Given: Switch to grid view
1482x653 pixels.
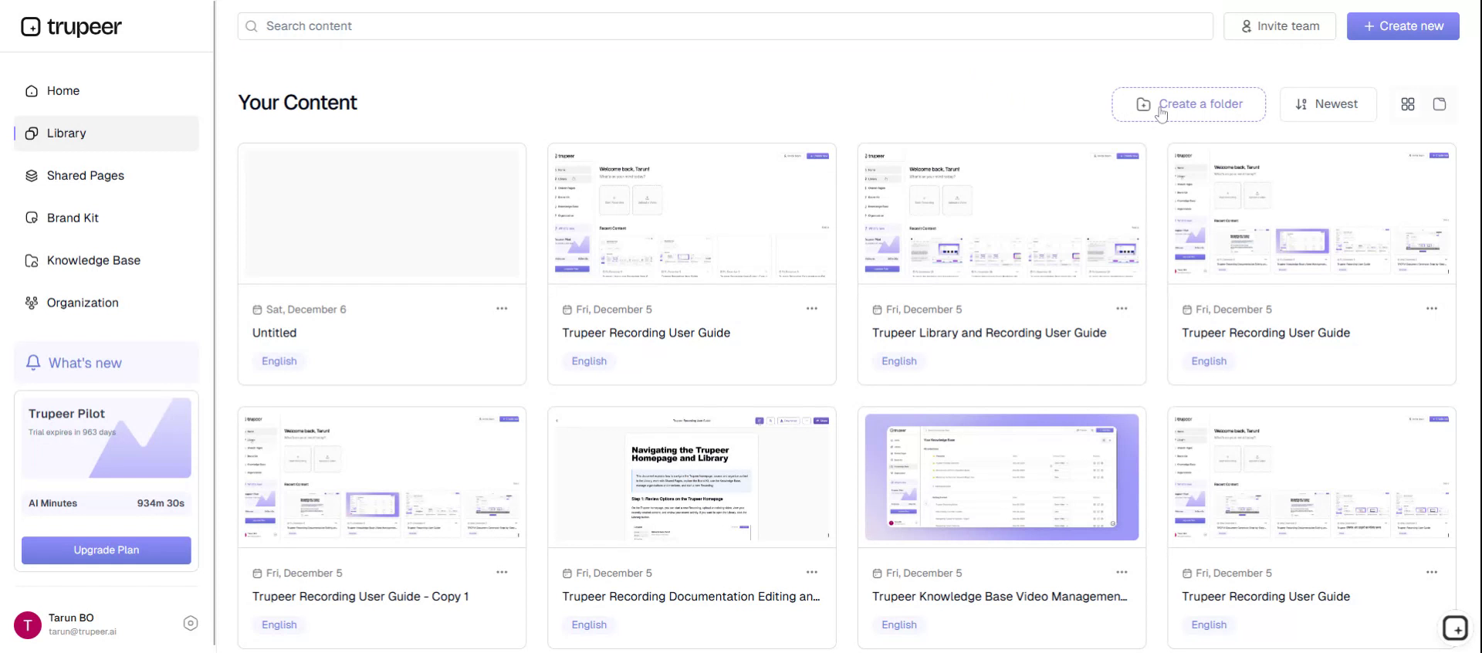Looking at the screenshot, I should coord(1408,104).
